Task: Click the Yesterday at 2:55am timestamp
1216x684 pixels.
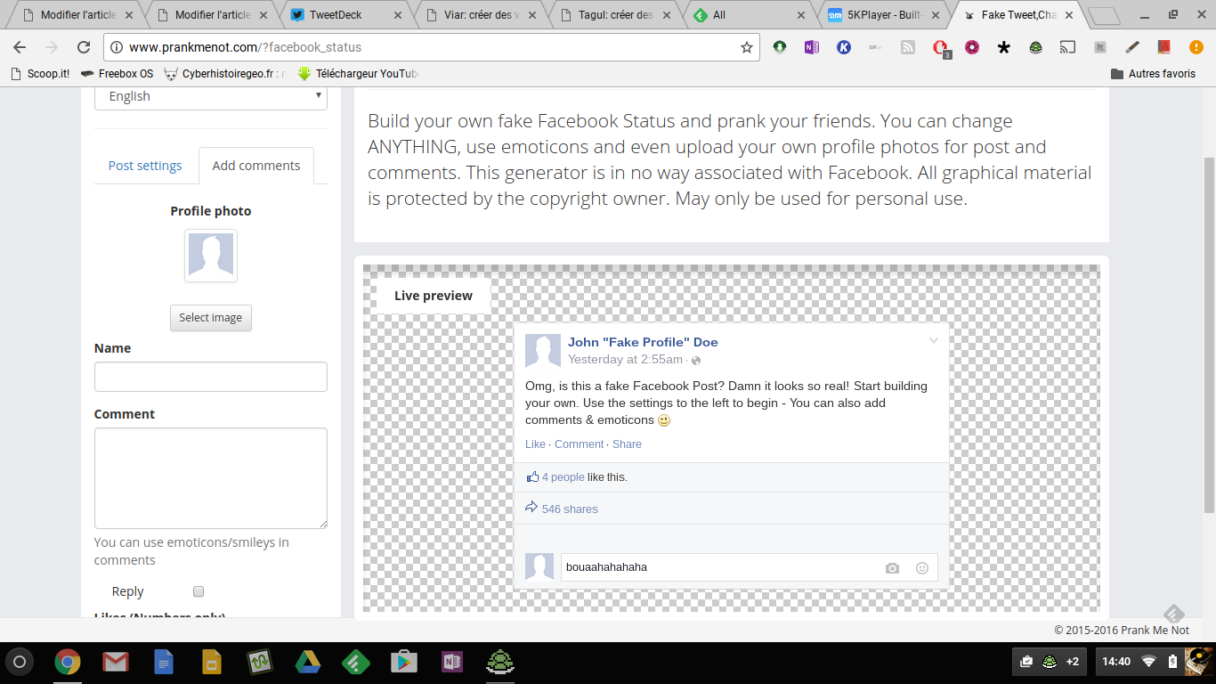Action: click(x=626, y=360)
